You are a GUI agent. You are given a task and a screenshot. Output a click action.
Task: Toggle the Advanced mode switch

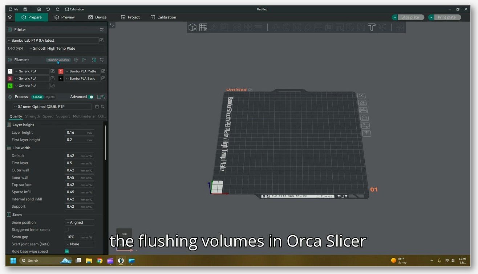click(x=91, y=97)
